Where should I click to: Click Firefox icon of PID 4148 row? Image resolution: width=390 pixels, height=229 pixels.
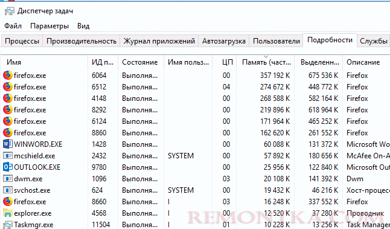click(8, 98)
